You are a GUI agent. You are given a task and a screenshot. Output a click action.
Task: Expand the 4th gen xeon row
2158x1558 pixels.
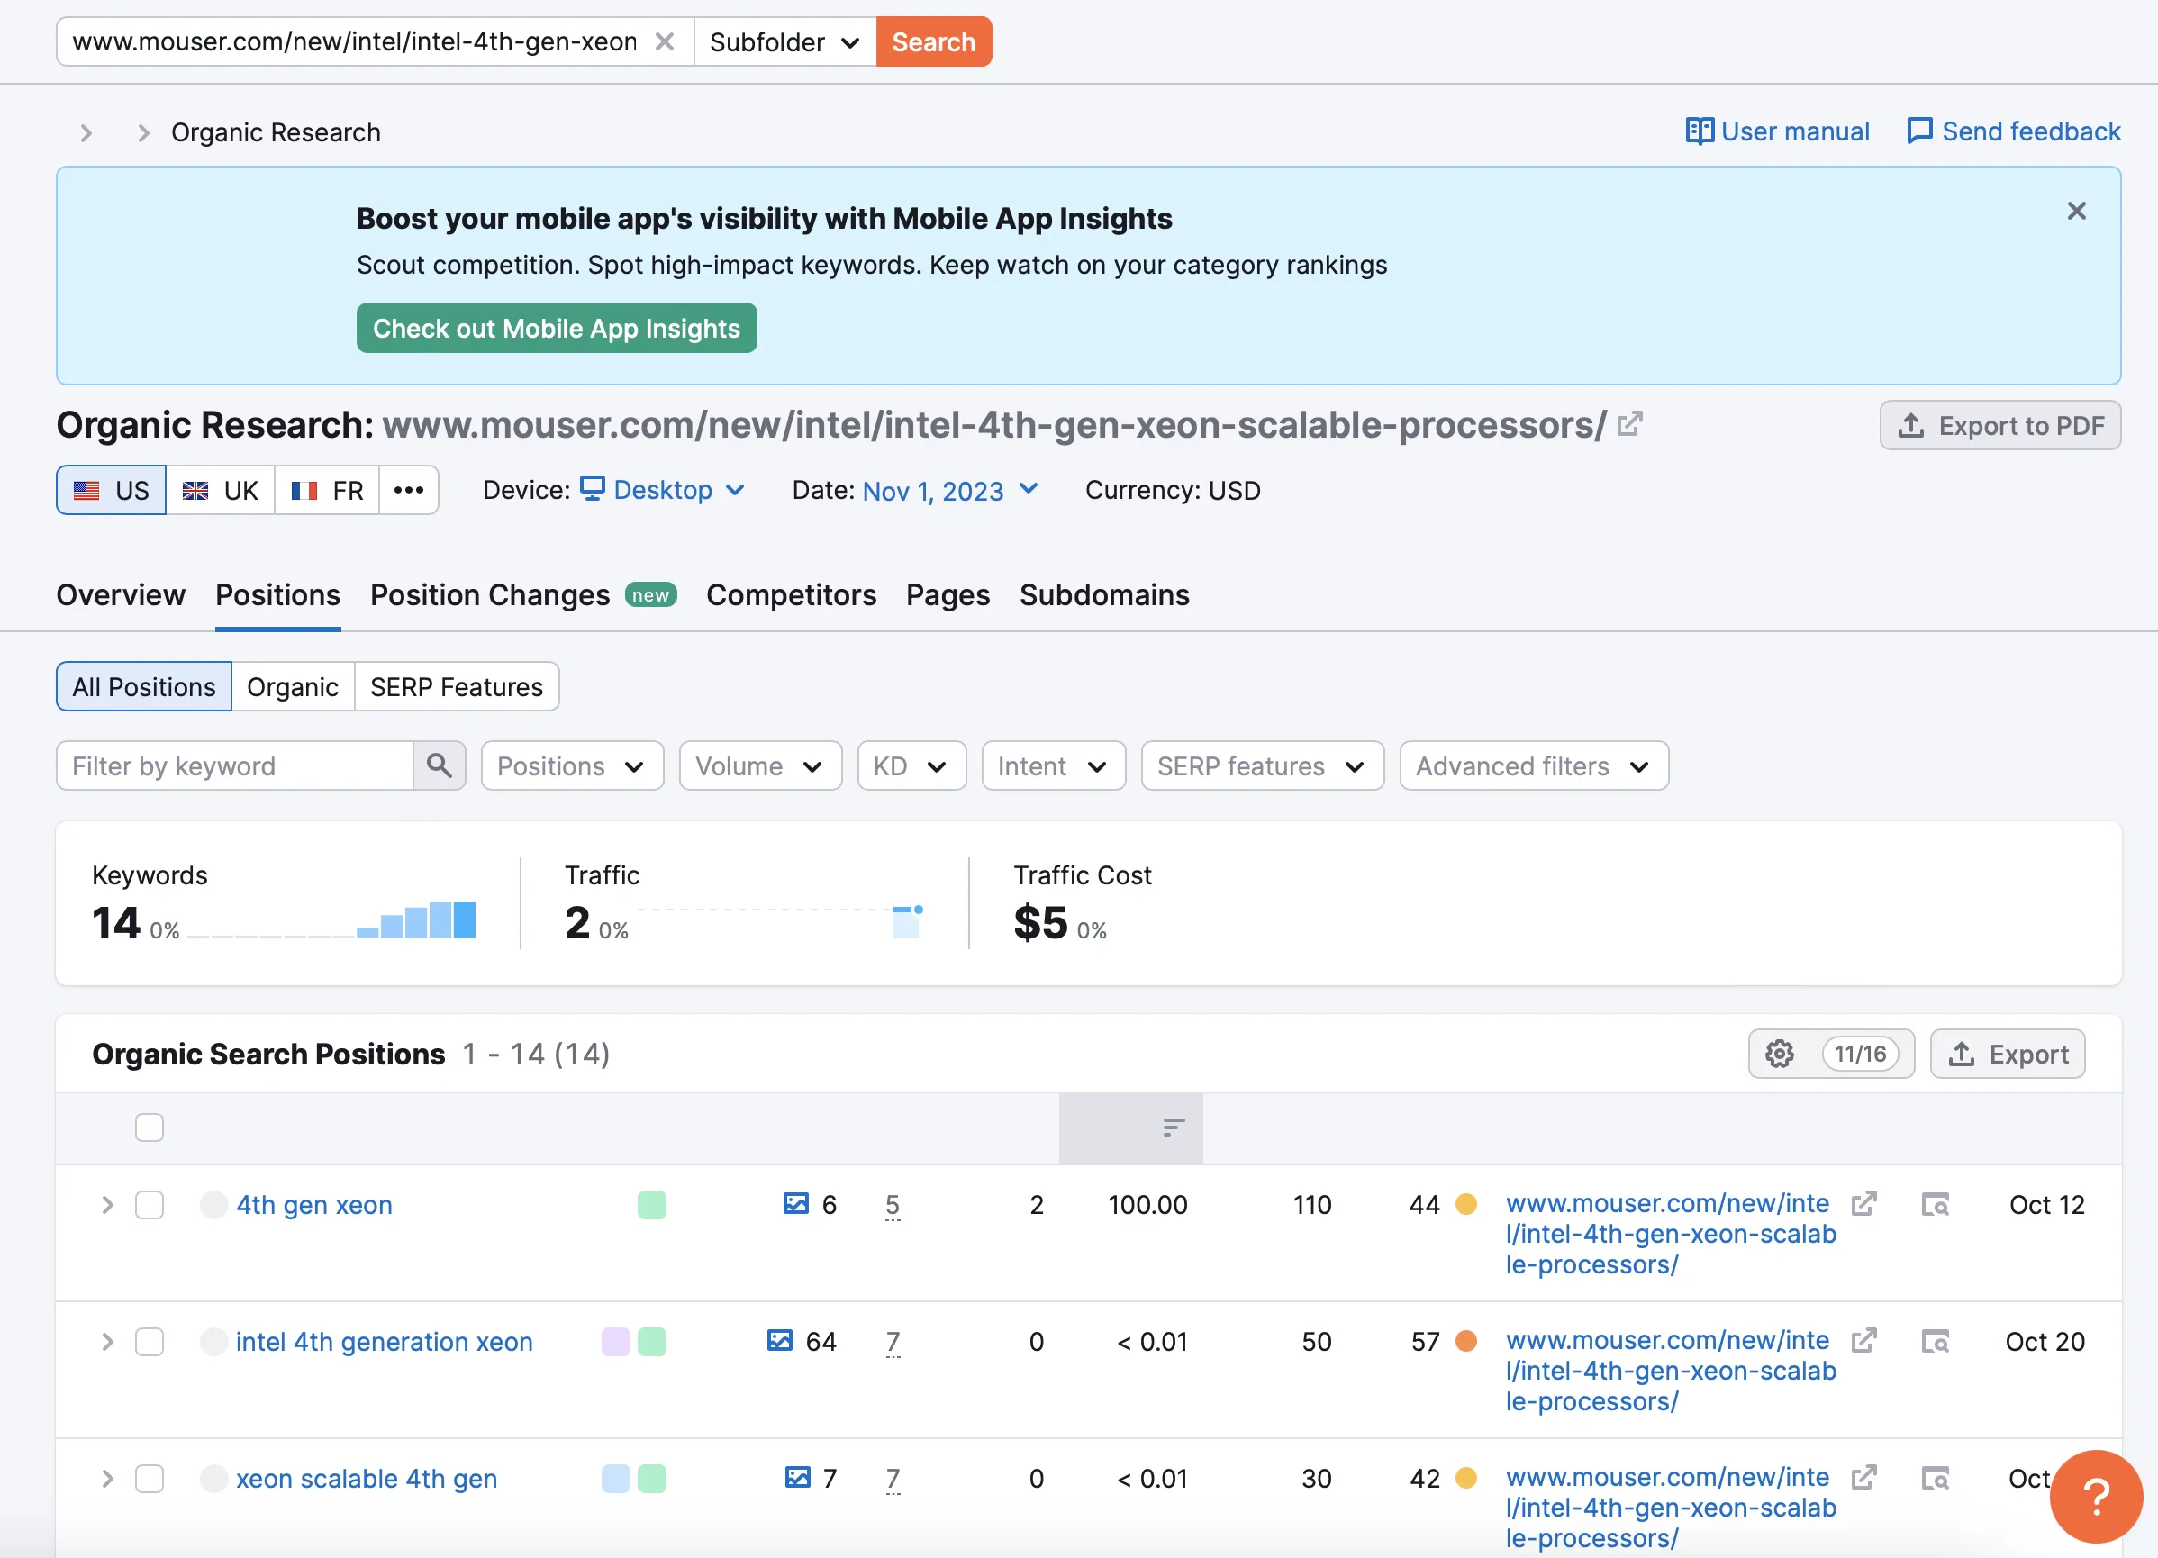click(107, 1205)
